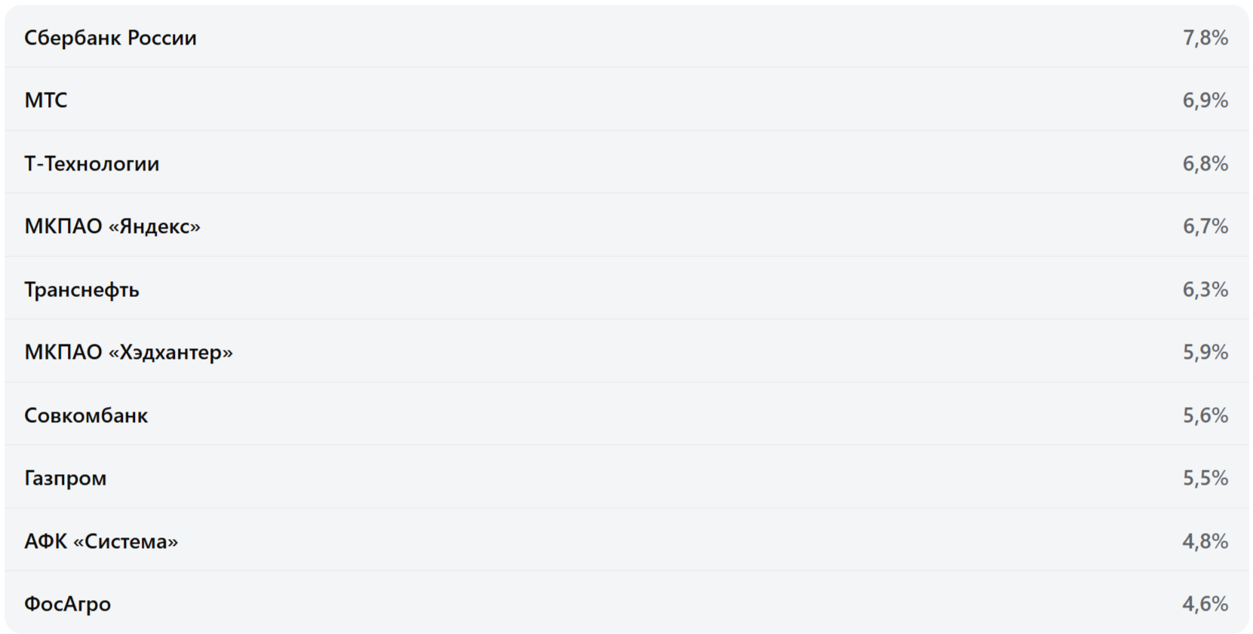The image size is (1253, 634).
Task: Click the 4,8% percentage
Action: pos(1205,541)
